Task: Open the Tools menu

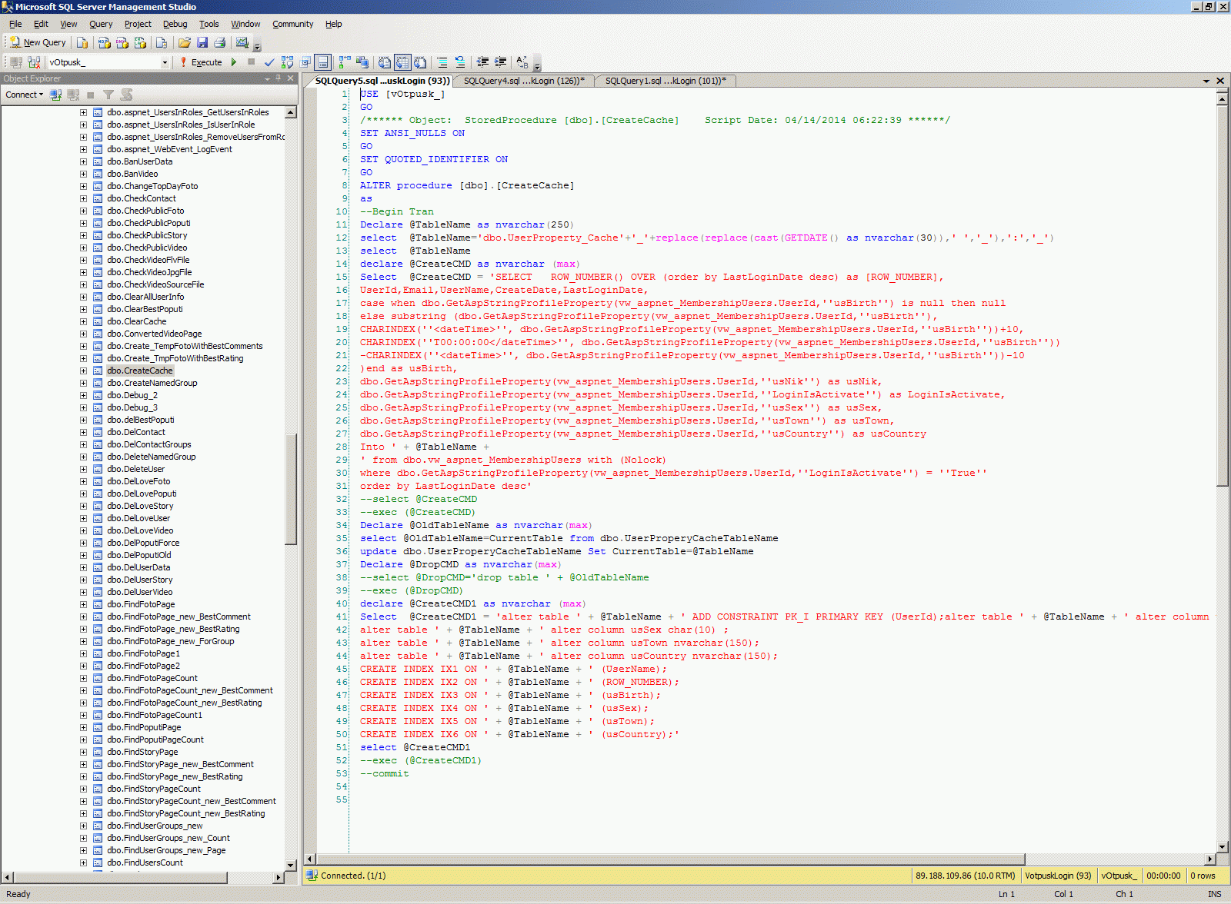Action: click(x=209, y=24)
